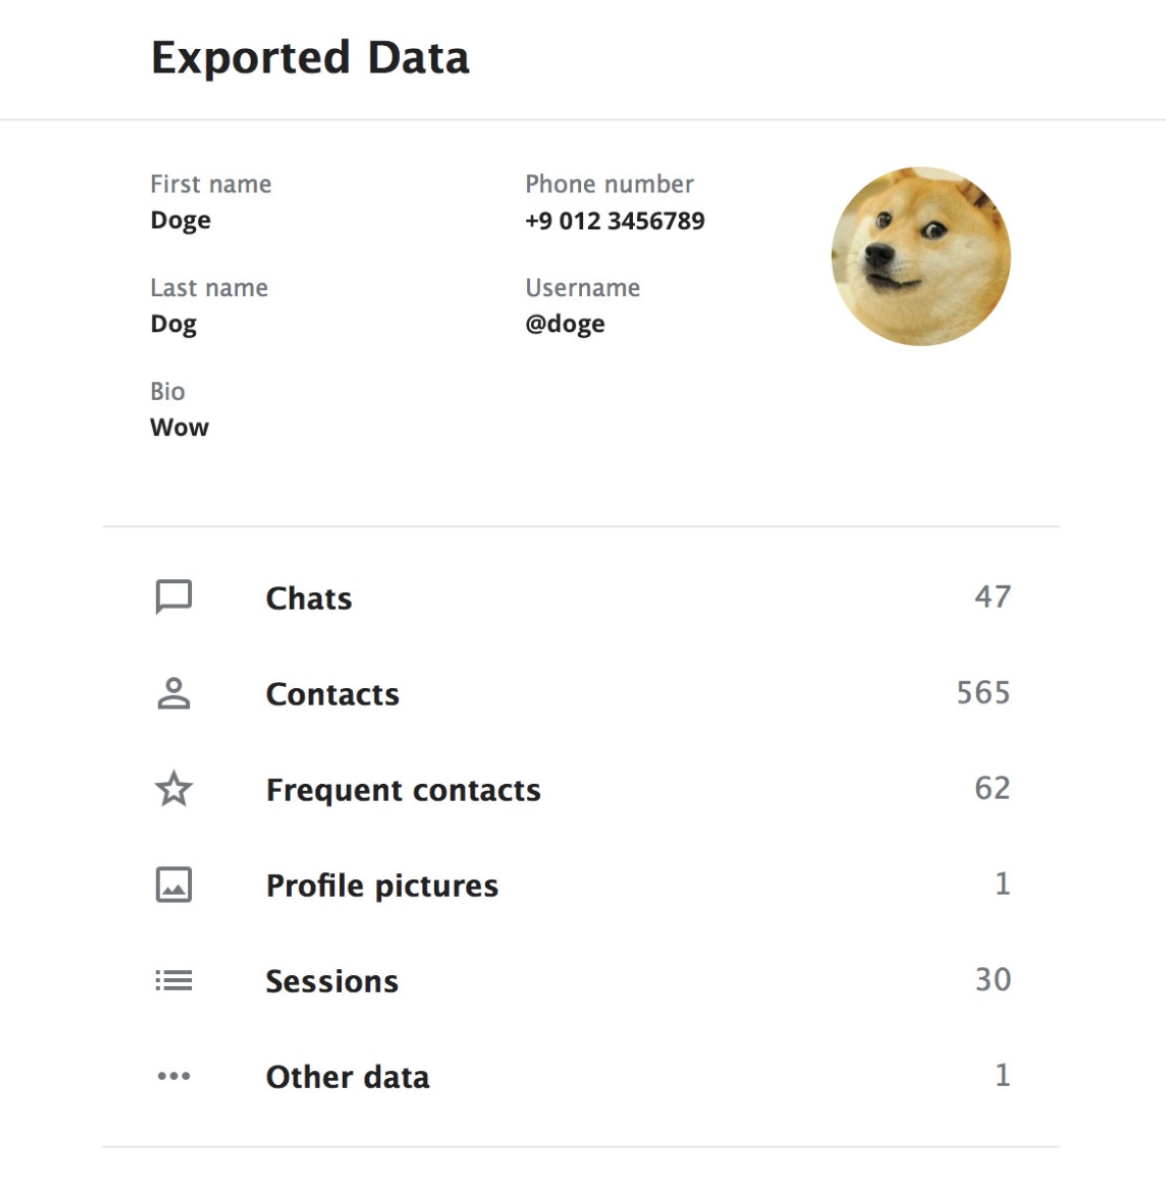
Task: Click the Chats speech bubble icon
Action: (x=173, y=597)
